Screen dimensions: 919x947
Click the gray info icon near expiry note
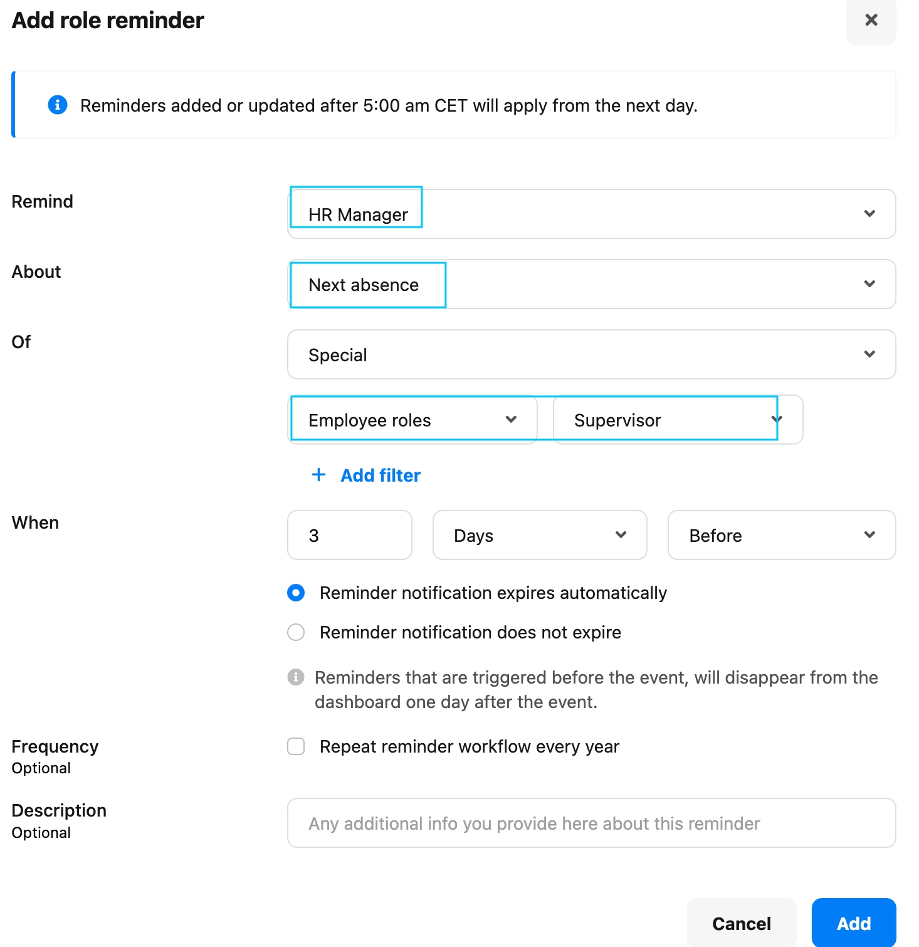296,677
